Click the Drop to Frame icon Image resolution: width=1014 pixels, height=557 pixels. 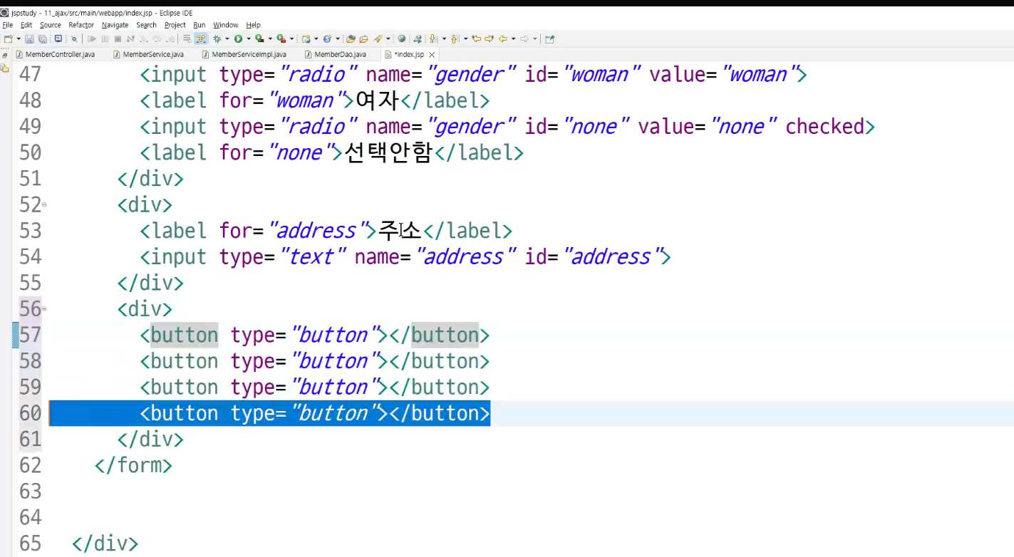click(187, 38)
